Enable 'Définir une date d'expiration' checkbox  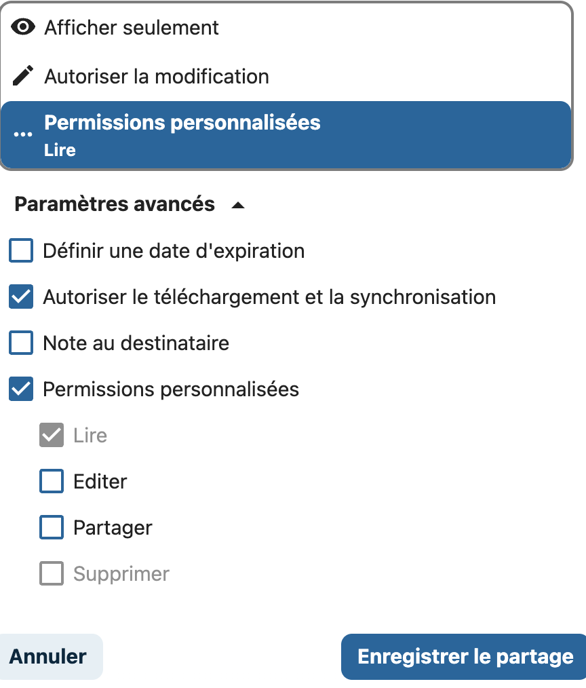21,250
